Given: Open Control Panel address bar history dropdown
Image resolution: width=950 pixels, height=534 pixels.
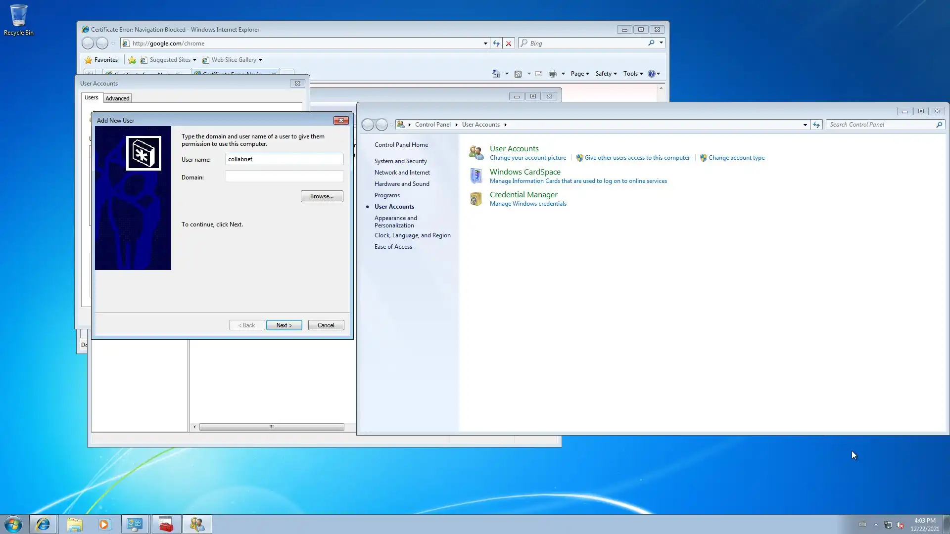Looking at the screenshot, I should (x=805, y=125).
